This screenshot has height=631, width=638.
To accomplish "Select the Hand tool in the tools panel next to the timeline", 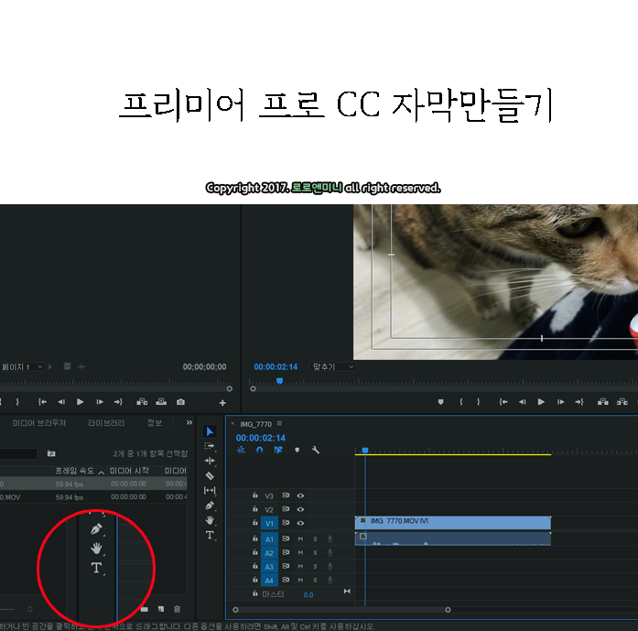I will [210, 520].
